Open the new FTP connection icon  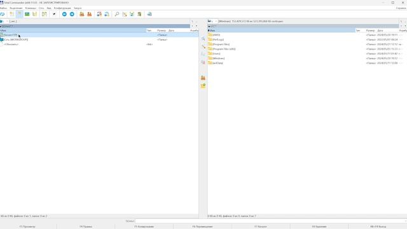pyautogui.click(x=107, y=14)
